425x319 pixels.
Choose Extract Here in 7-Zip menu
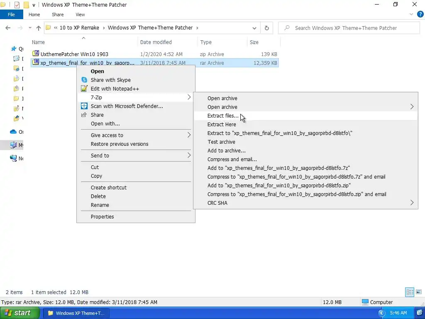pos(305,124)
